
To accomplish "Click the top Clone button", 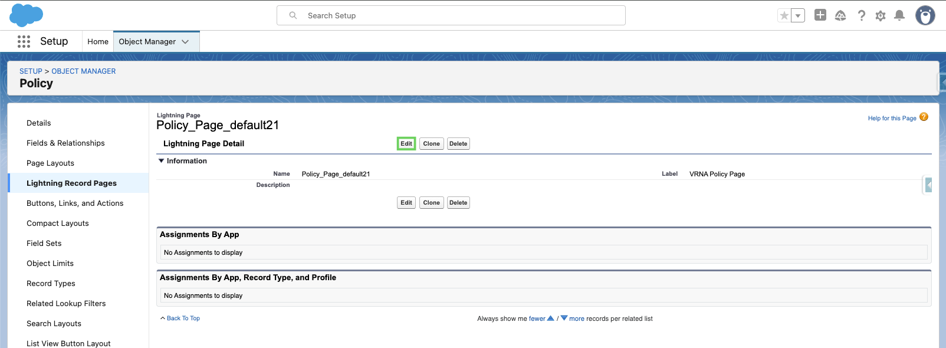I will coord(432,143).
